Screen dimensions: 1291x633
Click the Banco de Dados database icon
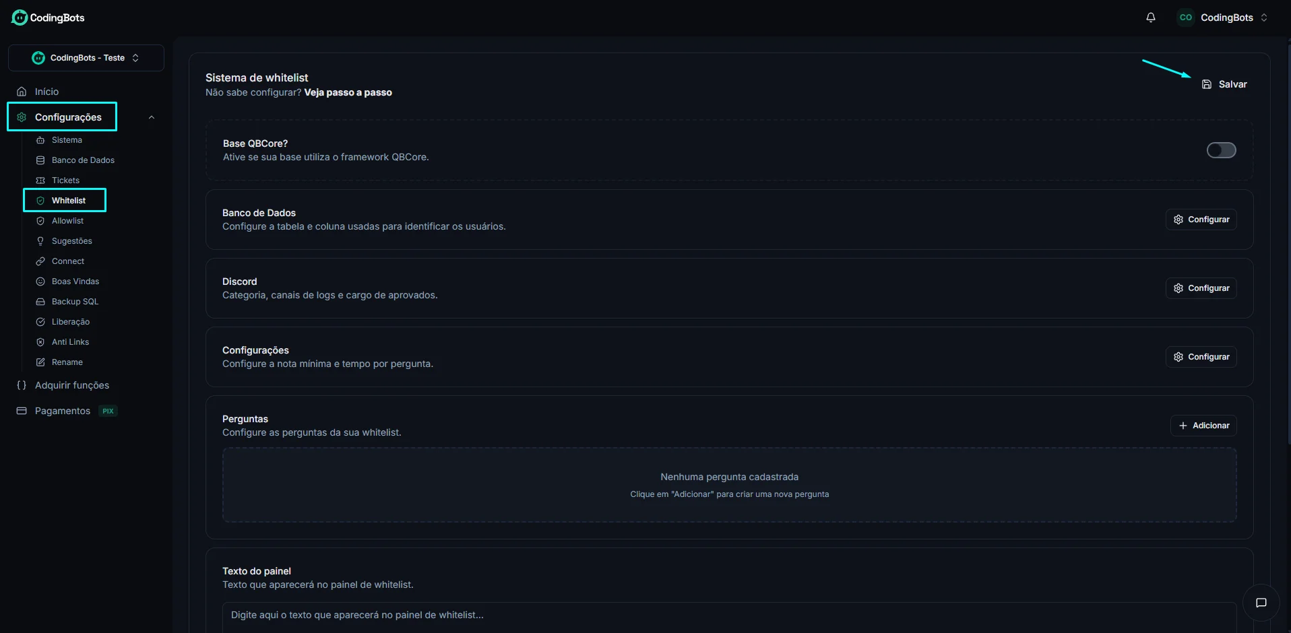[x=40, y=160]
